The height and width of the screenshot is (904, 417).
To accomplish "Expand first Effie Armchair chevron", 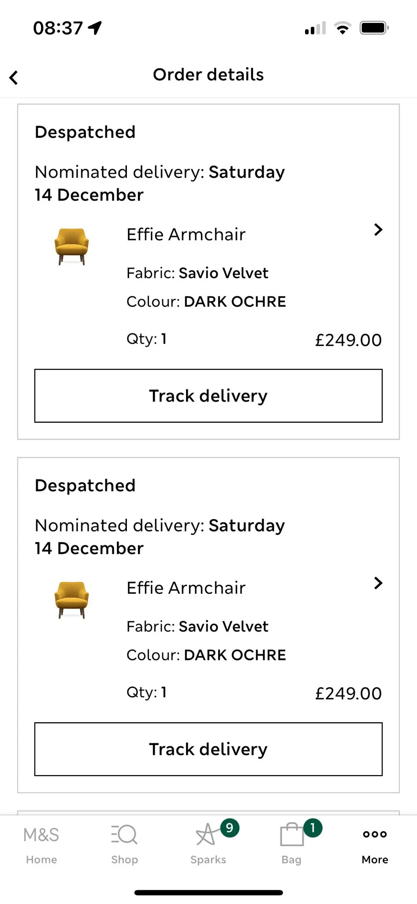I will click(x=378, y=230).
